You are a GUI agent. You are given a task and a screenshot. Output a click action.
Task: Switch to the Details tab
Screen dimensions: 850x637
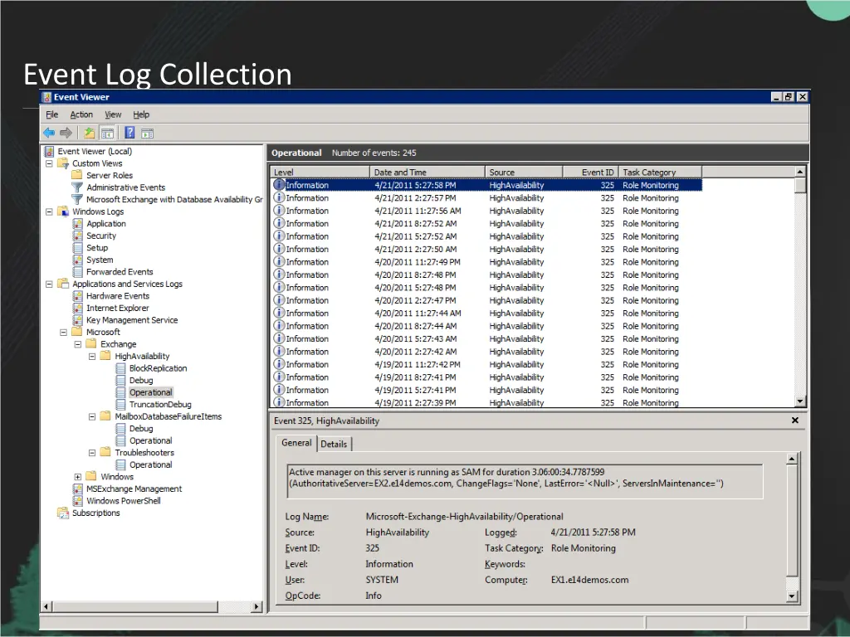click(334, 445)
